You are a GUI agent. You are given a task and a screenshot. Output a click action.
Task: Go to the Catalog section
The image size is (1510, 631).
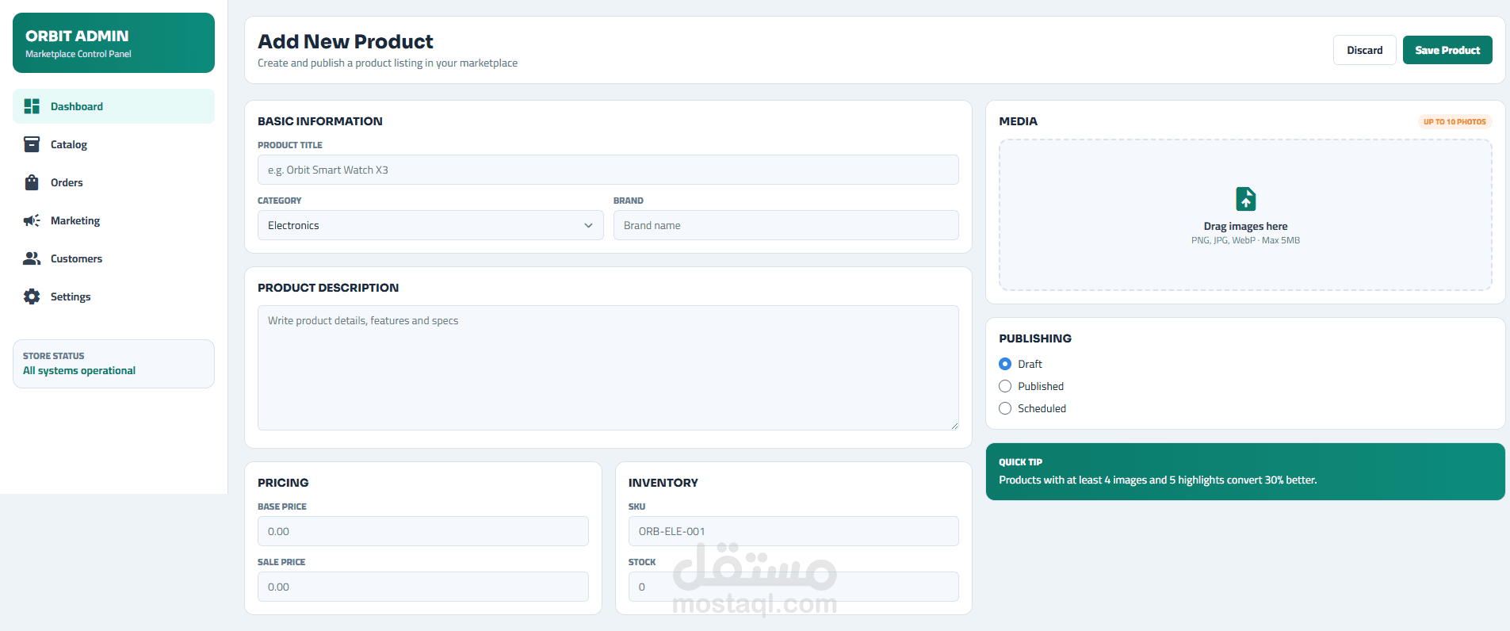point(113,144)
